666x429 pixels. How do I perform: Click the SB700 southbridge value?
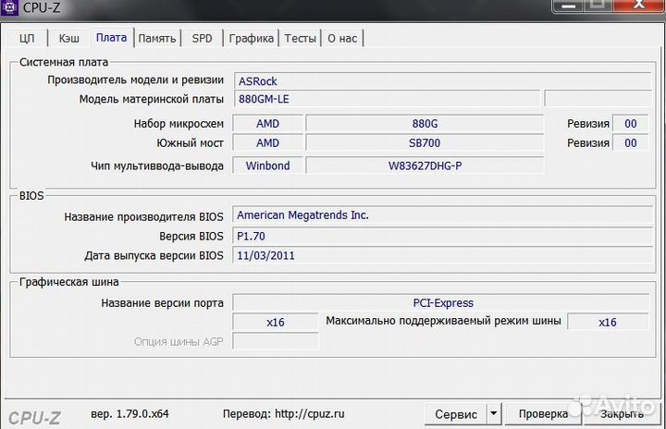(x=425, y=142)
